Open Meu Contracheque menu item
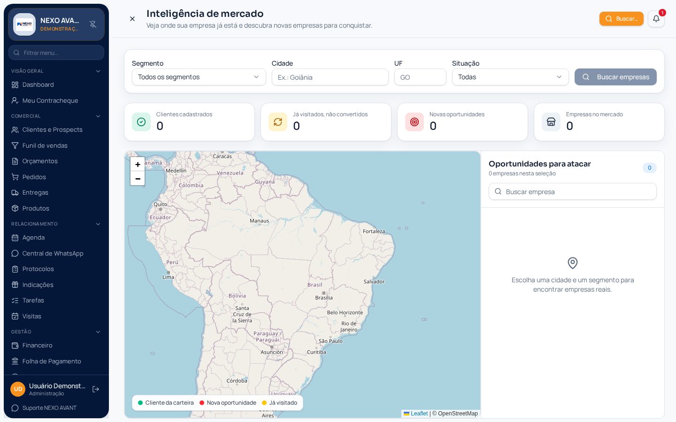 pos(56,101)
